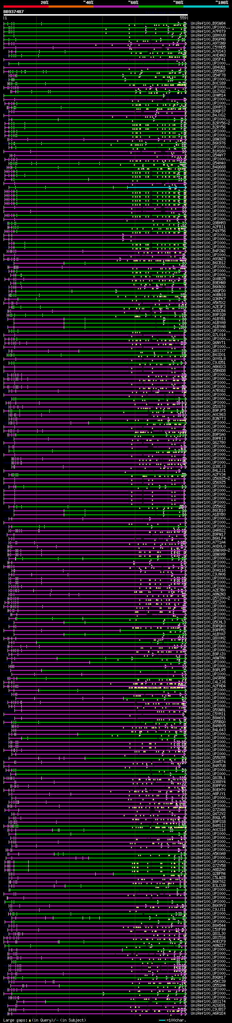Select hit UniRef100_A9TSN9
Viewport: 232px width, 1023px height.
pyautogui.click(x=208, y=43)
